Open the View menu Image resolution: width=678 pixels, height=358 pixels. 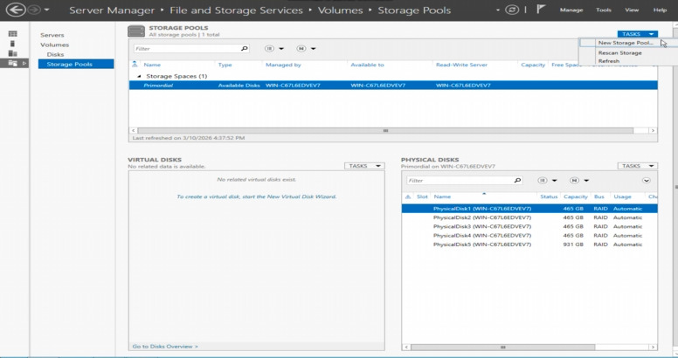(x=632, y=10)
